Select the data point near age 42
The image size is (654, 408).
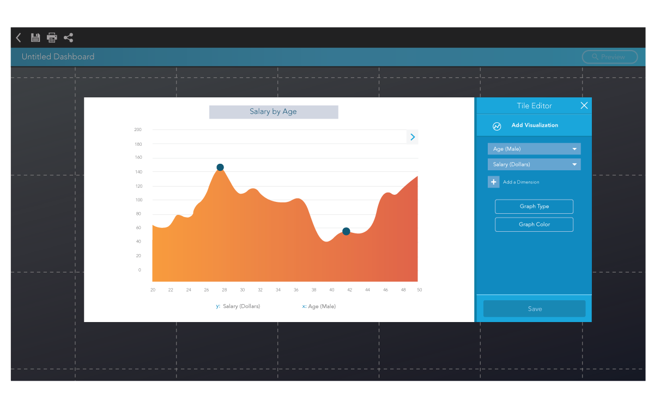pos(346,231)
